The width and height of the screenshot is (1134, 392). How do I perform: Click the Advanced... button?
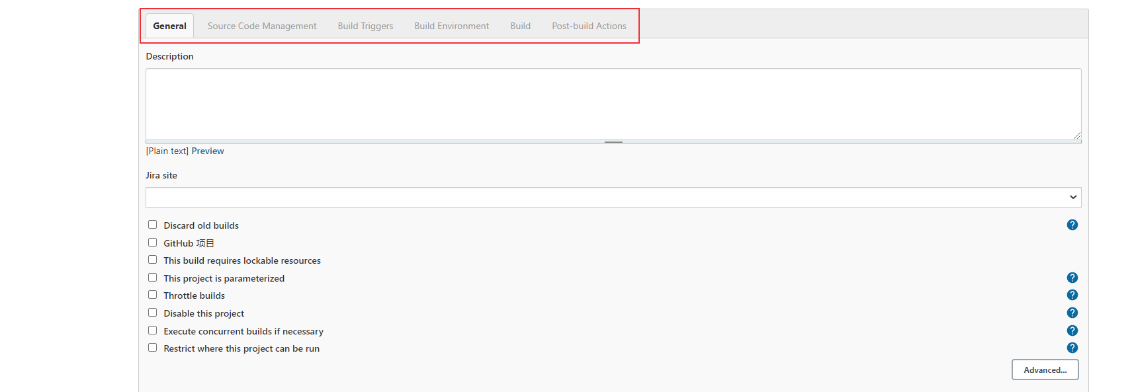tap(1045, 370)
